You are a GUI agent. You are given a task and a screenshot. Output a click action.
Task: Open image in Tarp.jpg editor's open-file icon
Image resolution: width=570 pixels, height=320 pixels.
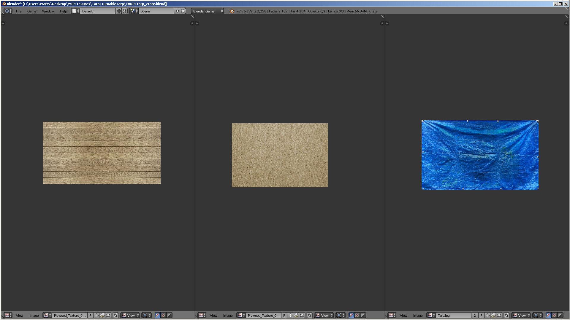493,316
